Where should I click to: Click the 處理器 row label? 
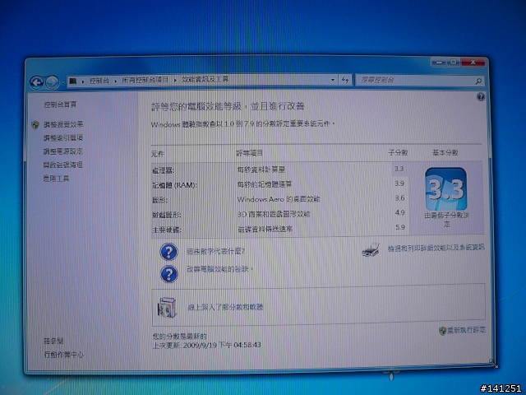(x=163, y=170)
